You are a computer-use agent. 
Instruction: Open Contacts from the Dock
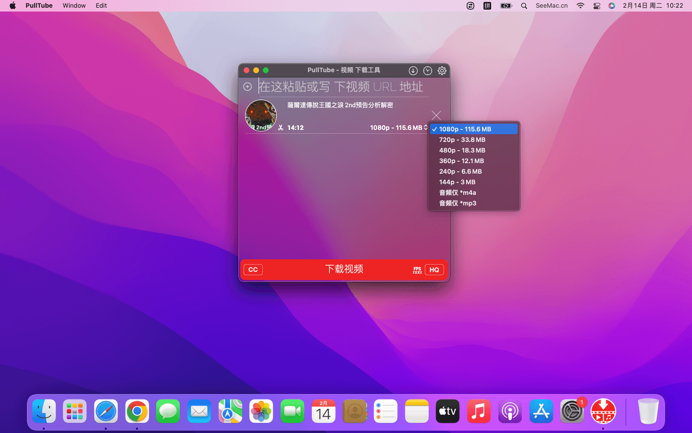(x=355, y=411)
